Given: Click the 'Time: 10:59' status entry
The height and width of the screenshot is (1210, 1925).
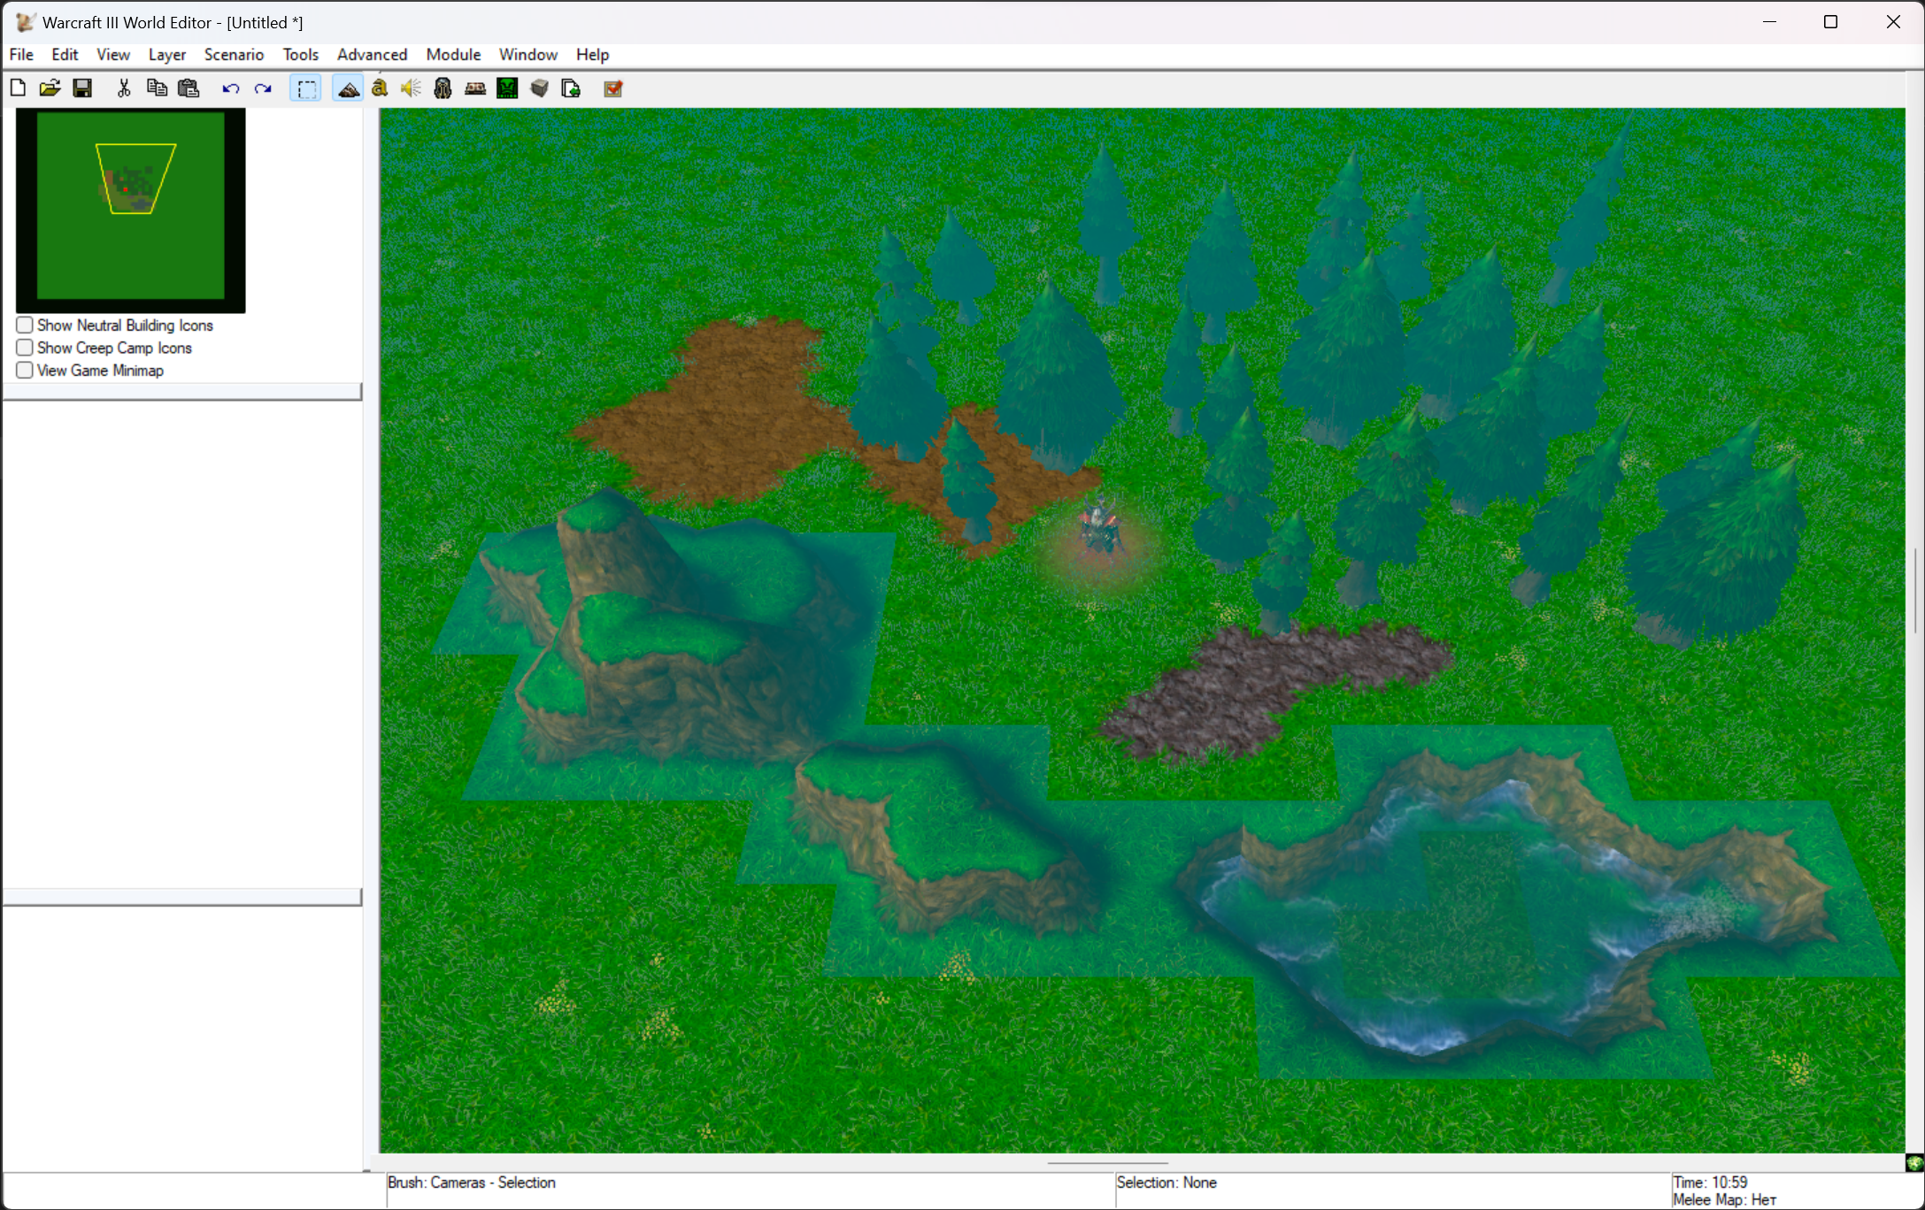Looking at the screenshot, I should 1710,1183.
